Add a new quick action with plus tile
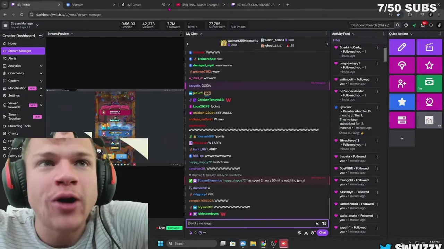444x249 pixels. [x=402, y=138]
